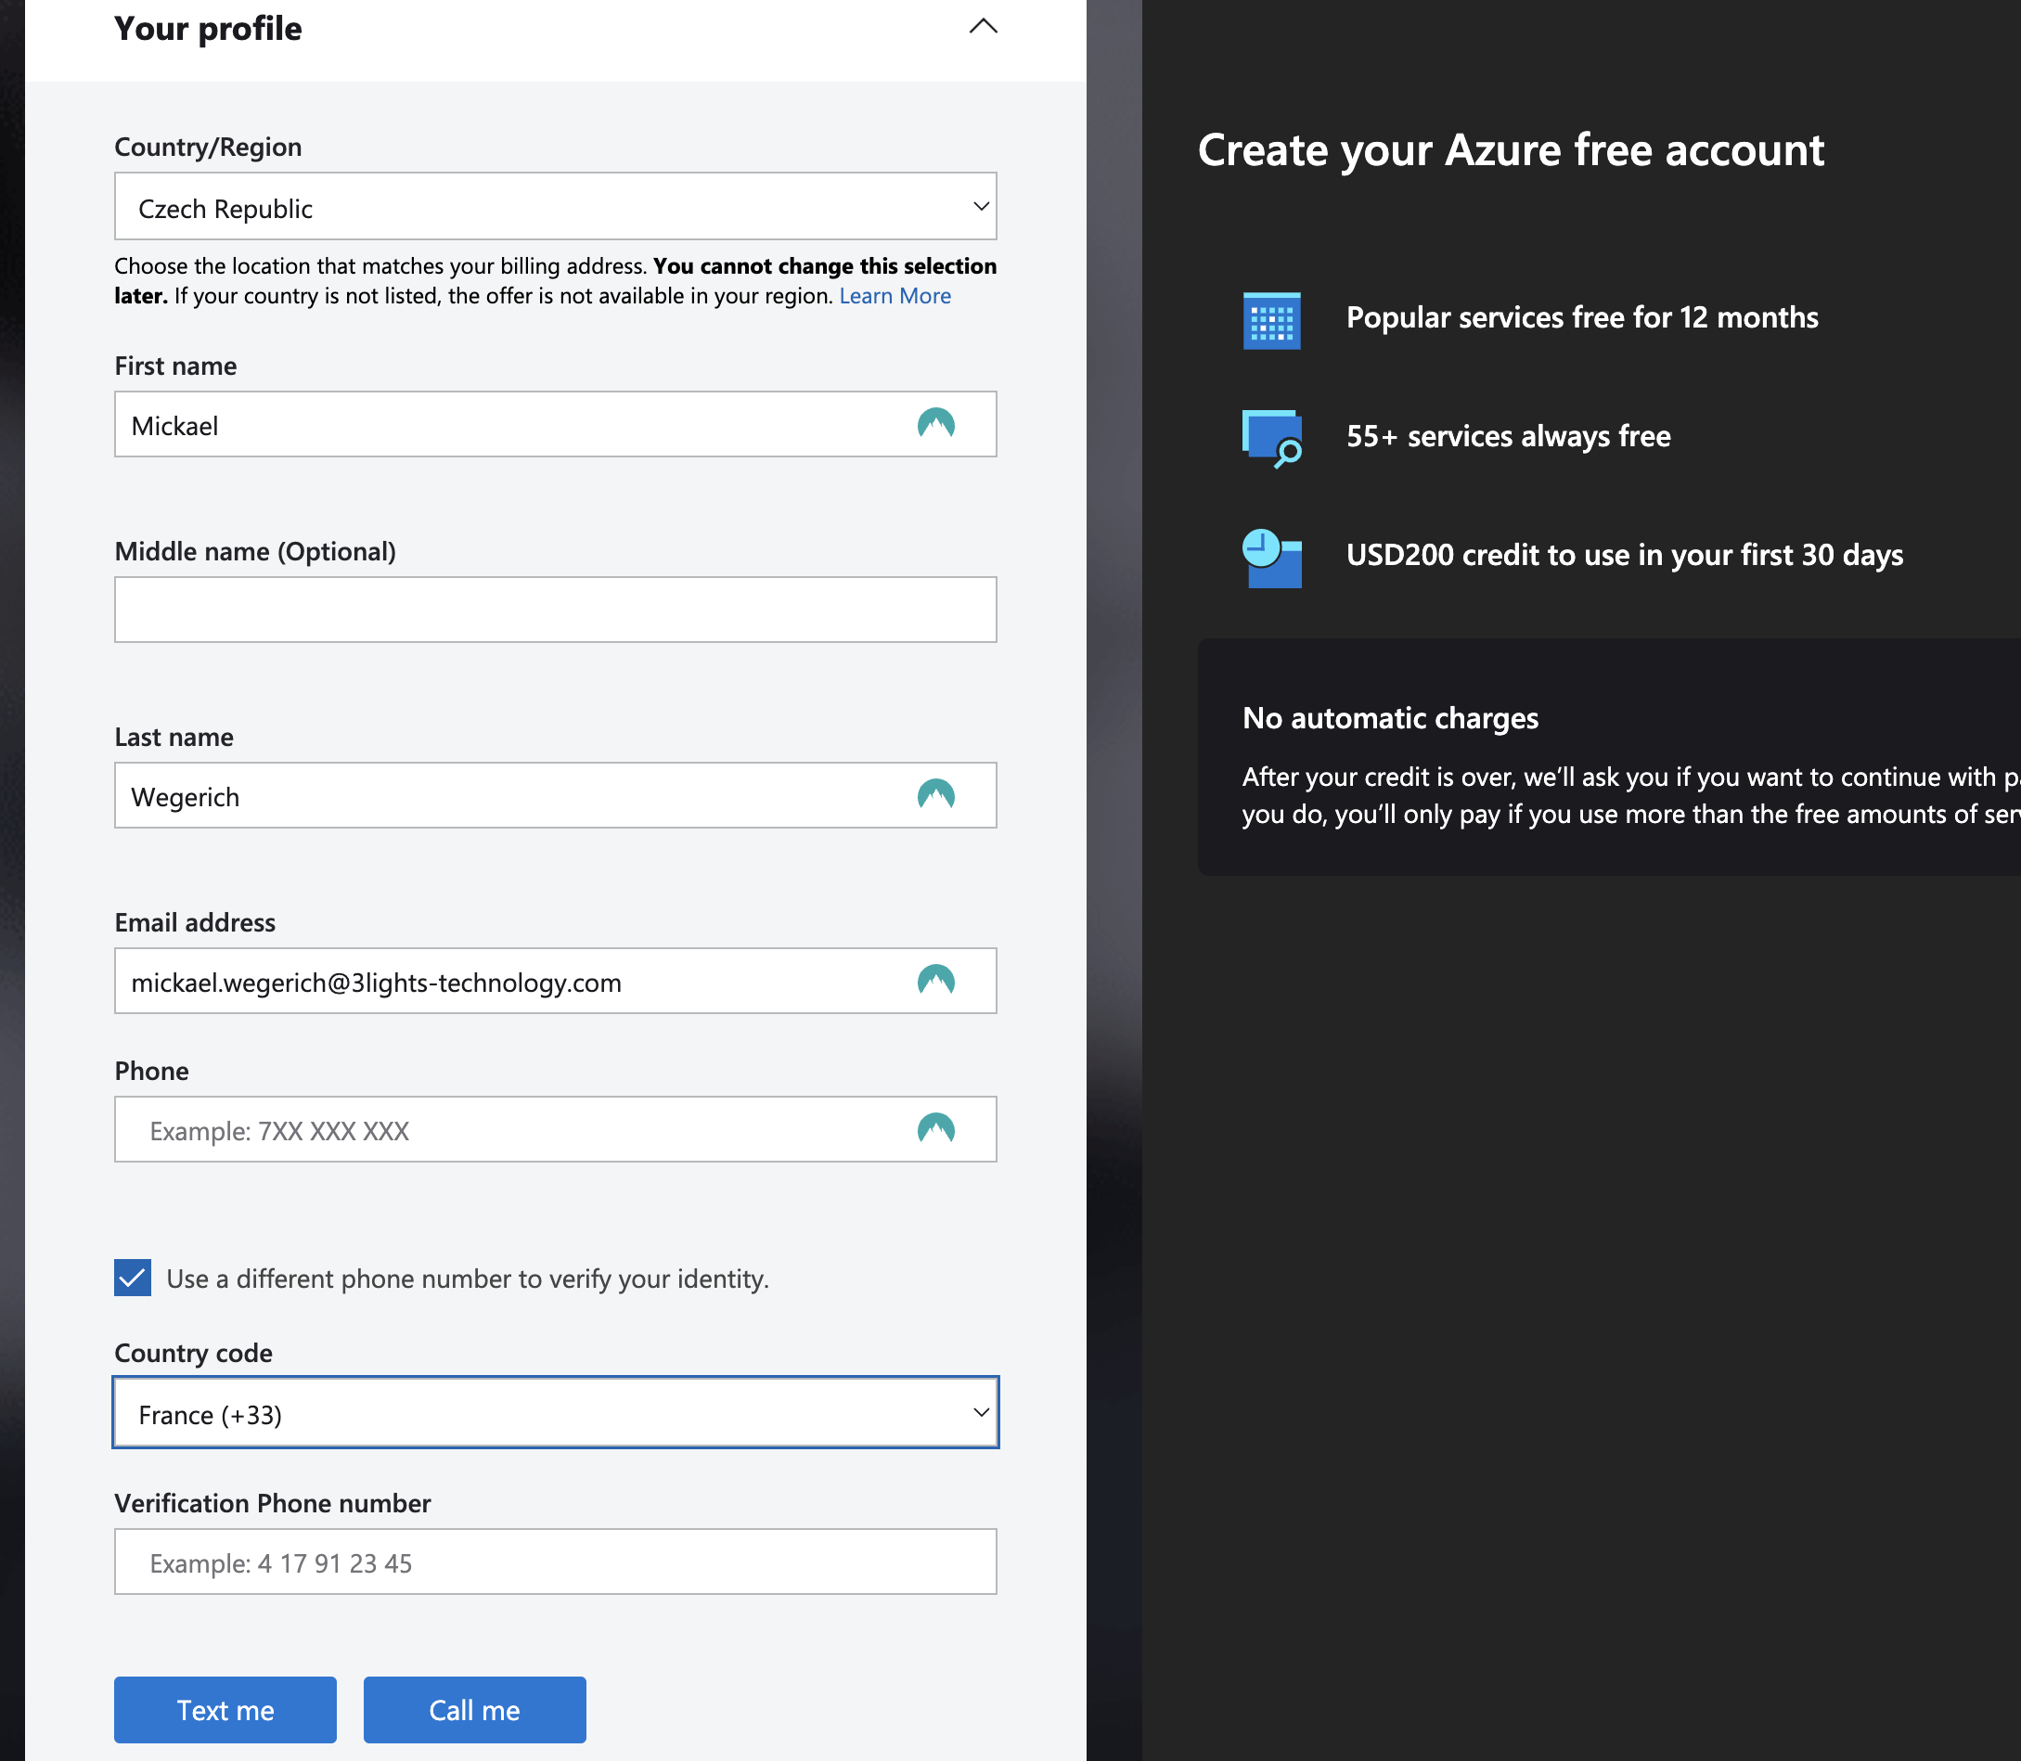Click the clock credit icon beside USD200 credit

click(1272, 559)
